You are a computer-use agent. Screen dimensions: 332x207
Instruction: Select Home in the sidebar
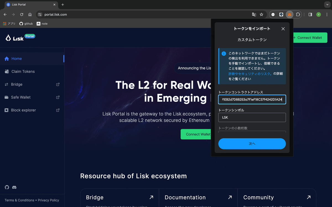click(32, 59)
